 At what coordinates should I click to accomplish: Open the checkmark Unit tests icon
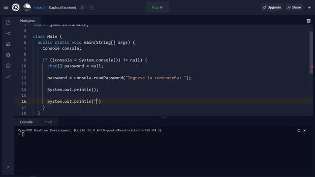tap(8, 77)
